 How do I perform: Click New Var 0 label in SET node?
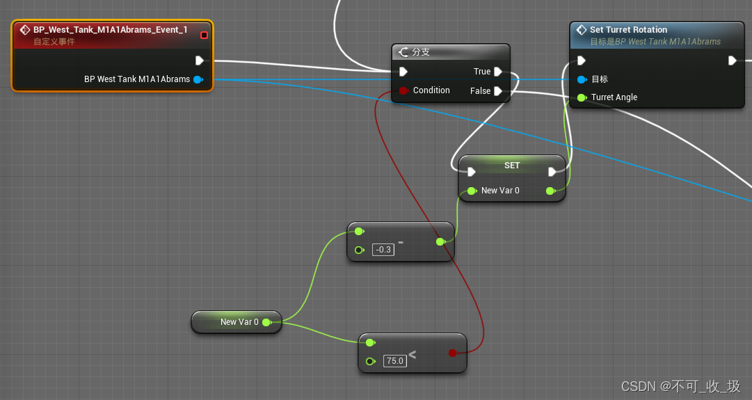[x=500, y=191]
